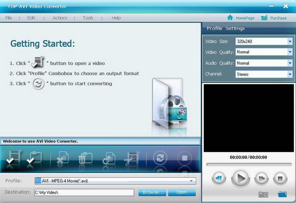Expand the Channel dropdown
296x203 pixels.
[x=290, y=74]
